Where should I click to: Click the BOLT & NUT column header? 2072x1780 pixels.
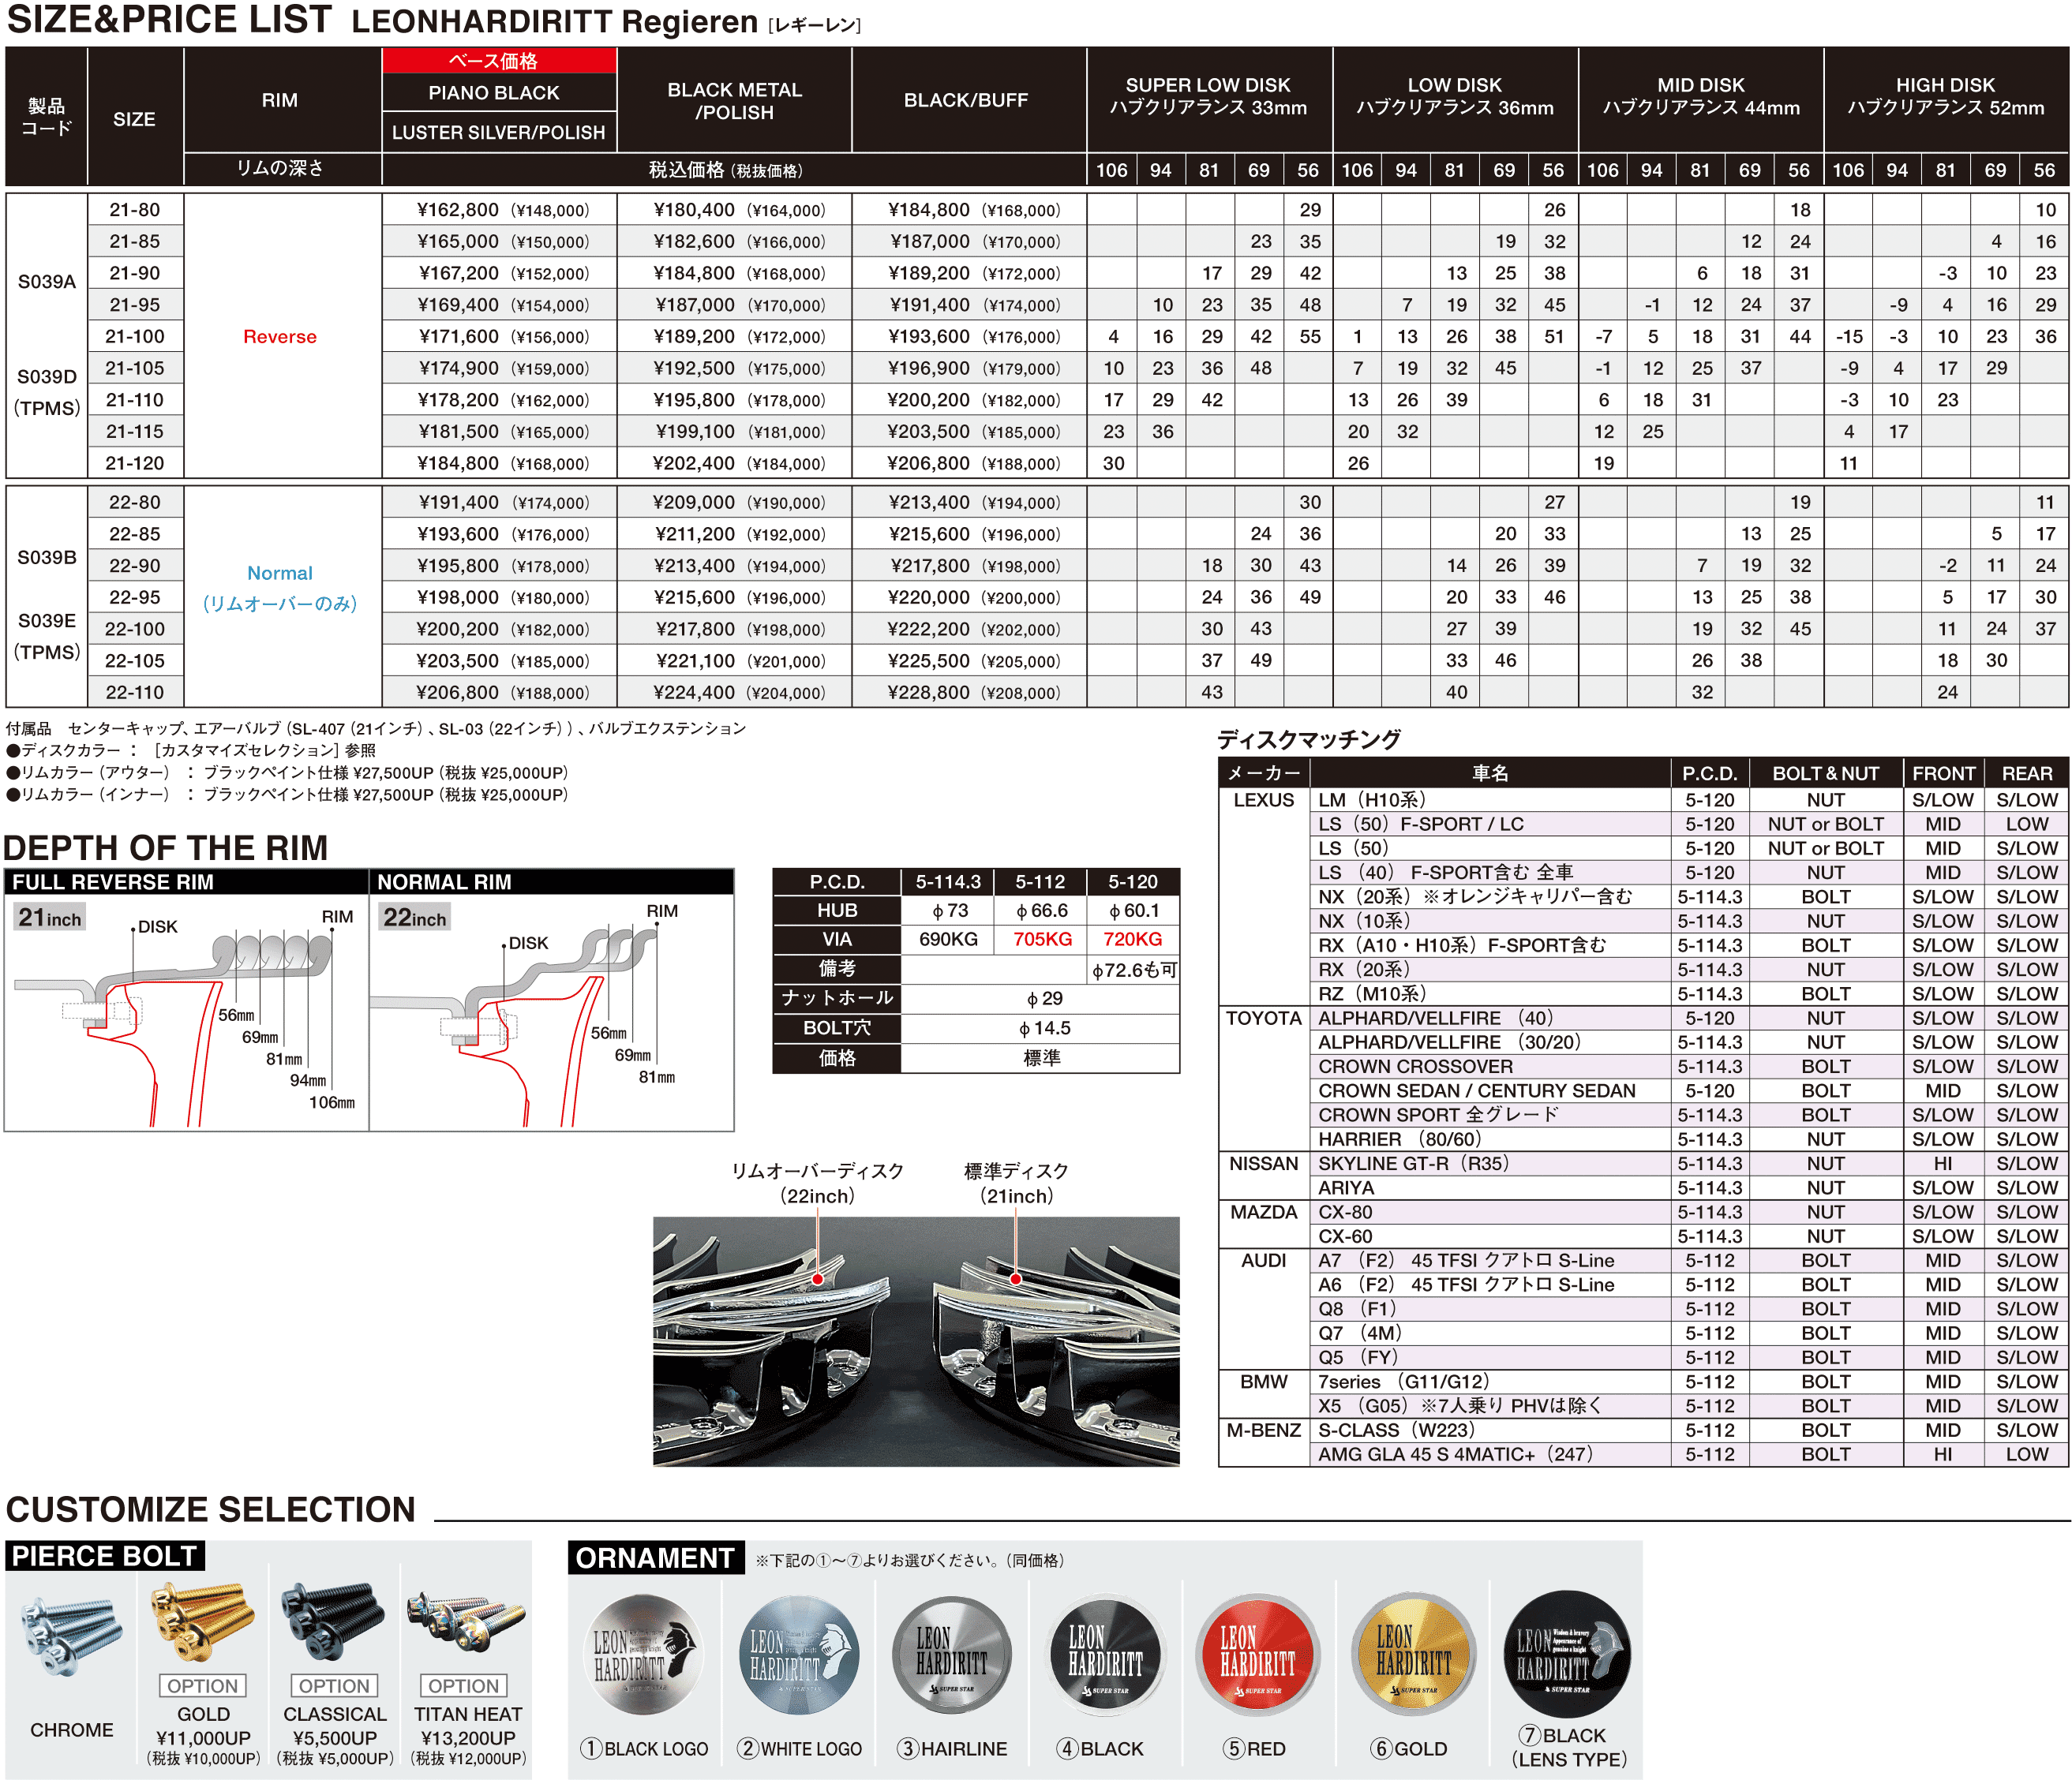tap(1825, 773)
